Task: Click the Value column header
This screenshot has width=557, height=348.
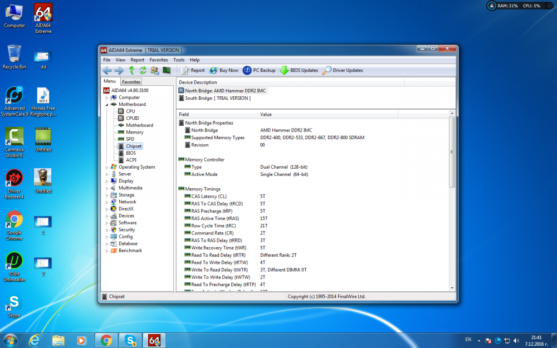Action: click(x=328, y=114)
